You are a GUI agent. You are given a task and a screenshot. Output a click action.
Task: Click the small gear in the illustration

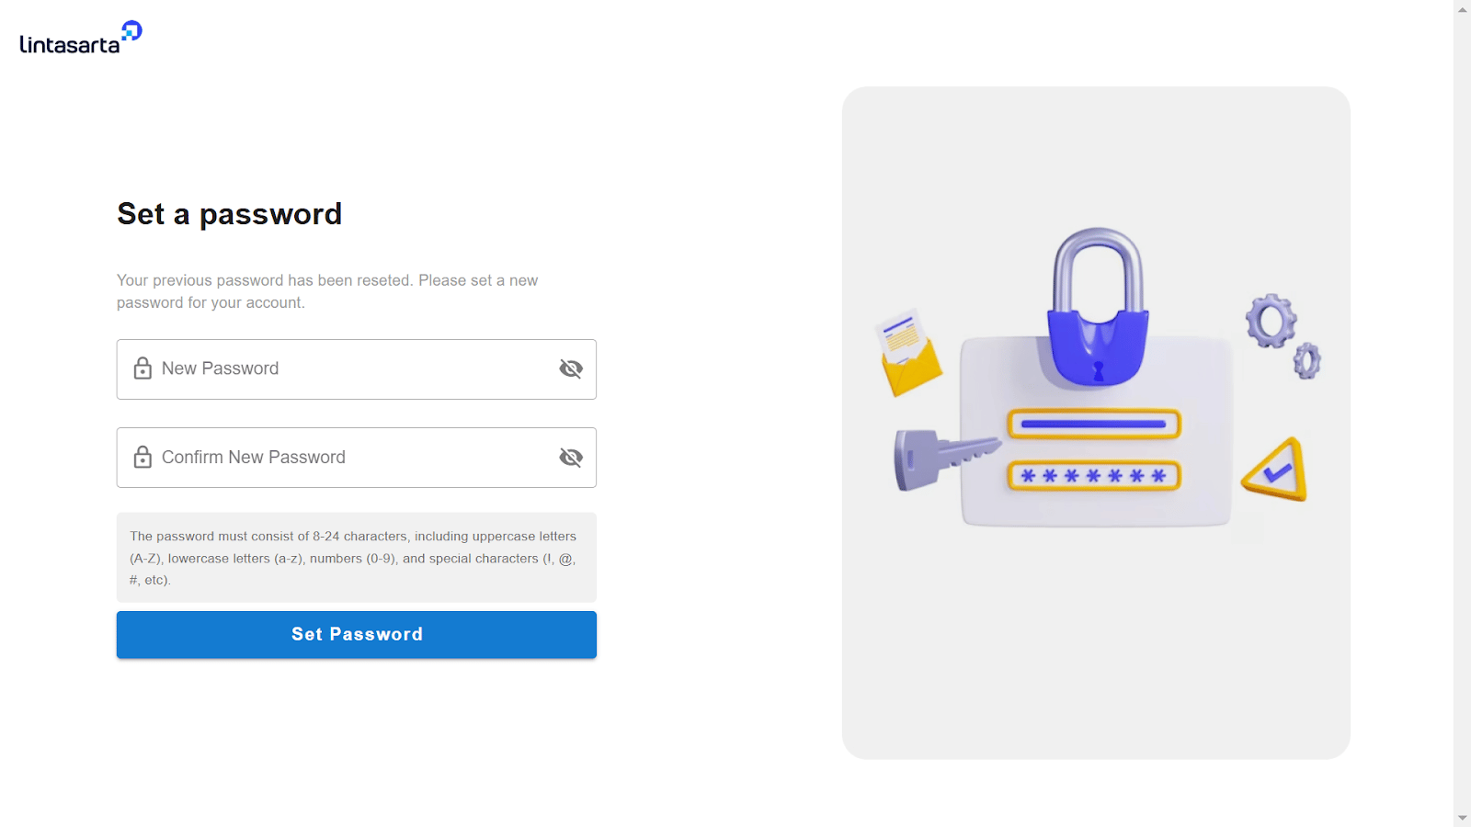(x=1307, y=360)
